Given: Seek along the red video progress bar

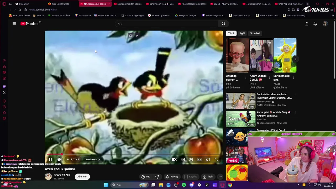Looking at the screenshot, I should (134, 154).
